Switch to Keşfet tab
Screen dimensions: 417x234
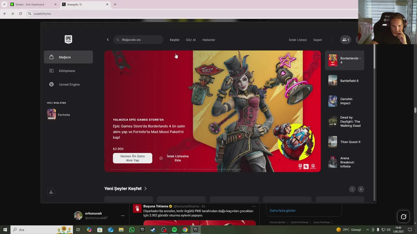pyautogui.click(x=175, y=40)
